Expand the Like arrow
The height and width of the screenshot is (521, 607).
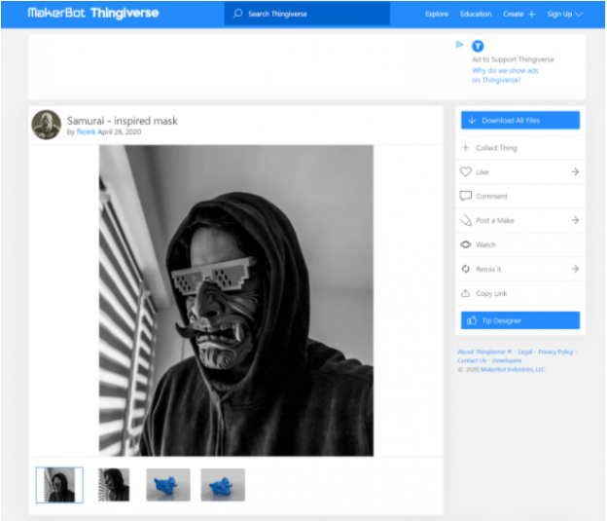[575, 172]
